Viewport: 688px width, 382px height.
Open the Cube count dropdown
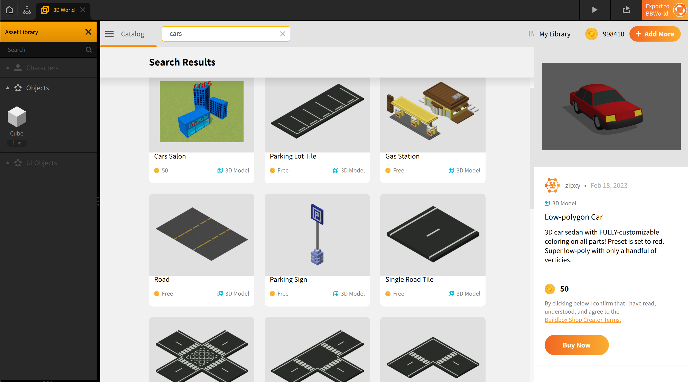click(x=16, y=143)
